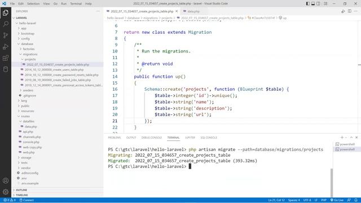Open the Help menu

89,3
